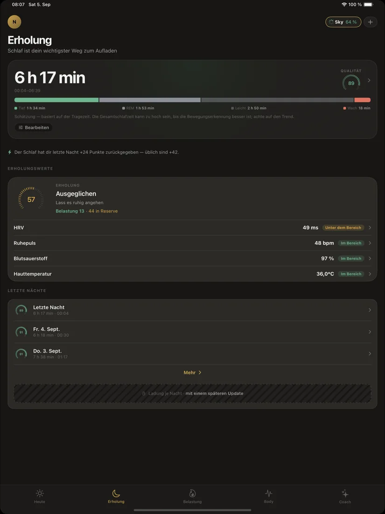Open the Sky 64 % device status pill
The image size is (385, 514).
tap(343, 22)
